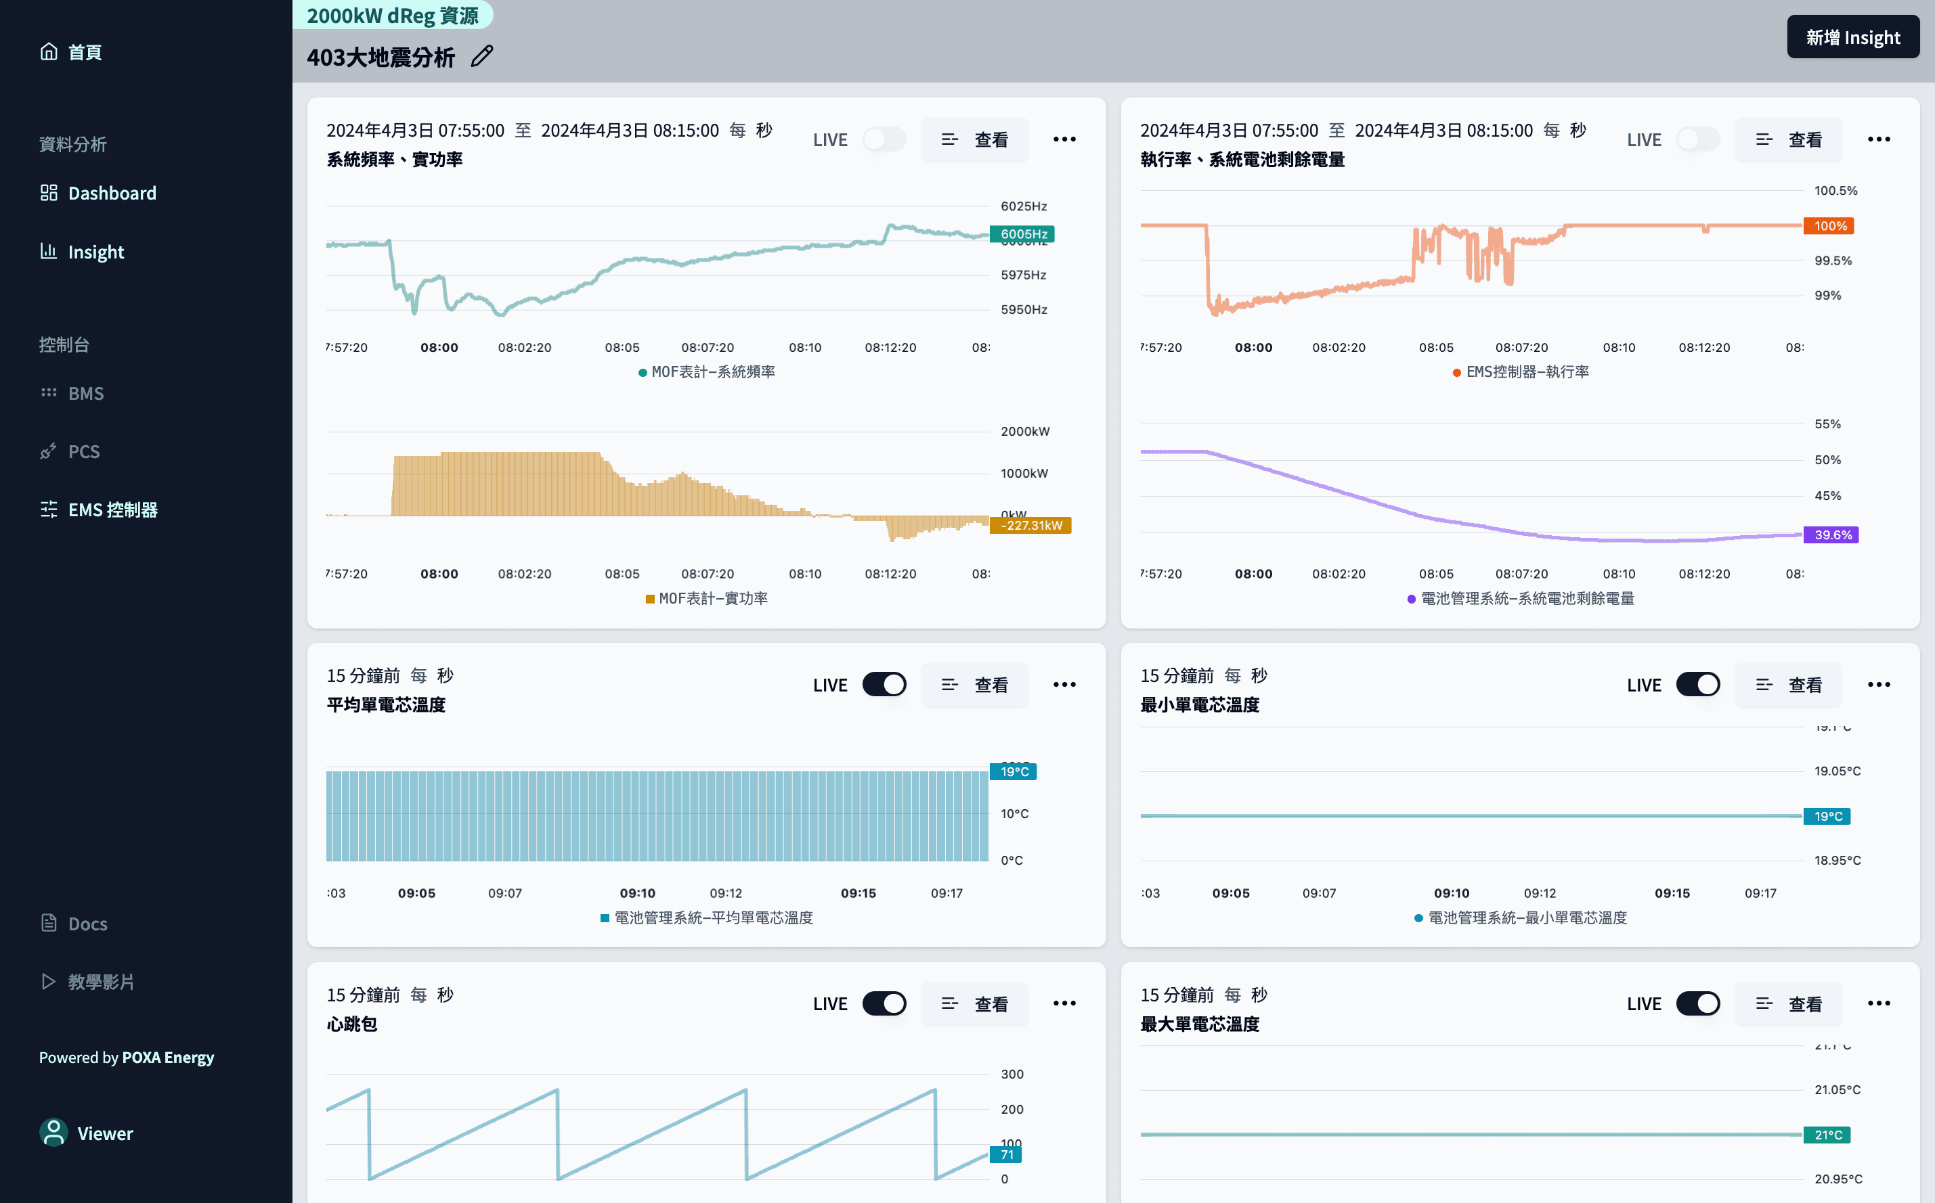Click the 新增 Insight button

1852,37
